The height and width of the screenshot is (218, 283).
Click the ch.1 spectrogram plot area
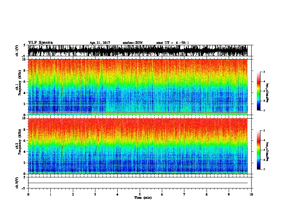pyautogui.click(x=138, y=87)
